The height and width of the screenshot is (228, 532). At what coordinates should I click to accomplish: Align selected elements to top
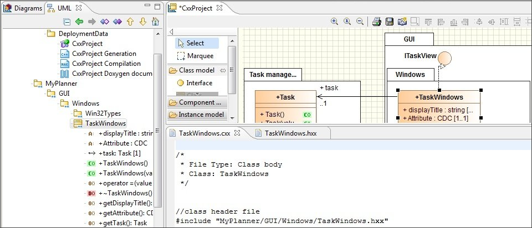428,22
